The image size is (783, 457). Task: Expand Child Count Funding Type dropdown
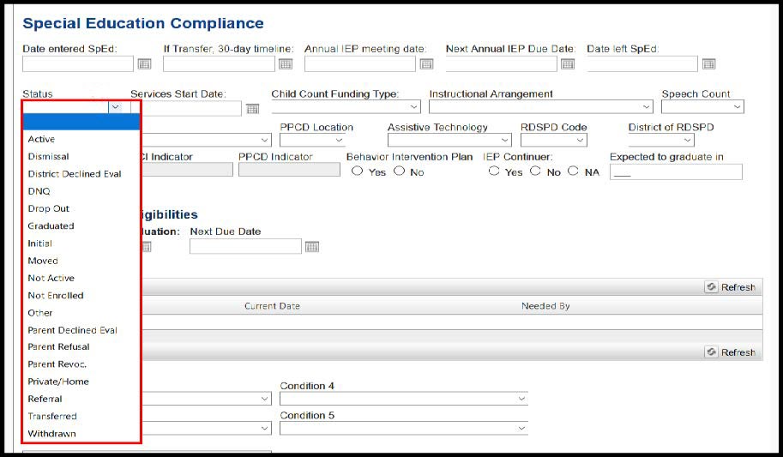click(x=346, y=107)
